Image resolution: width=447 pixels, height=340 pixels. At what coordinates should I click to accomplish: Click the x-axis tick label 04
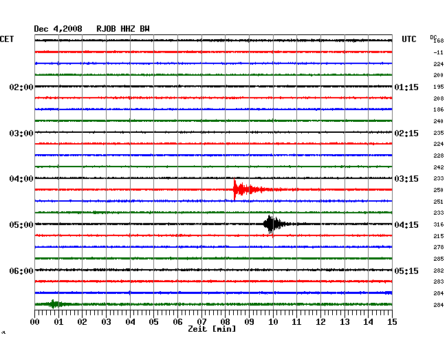coord(130,322)
